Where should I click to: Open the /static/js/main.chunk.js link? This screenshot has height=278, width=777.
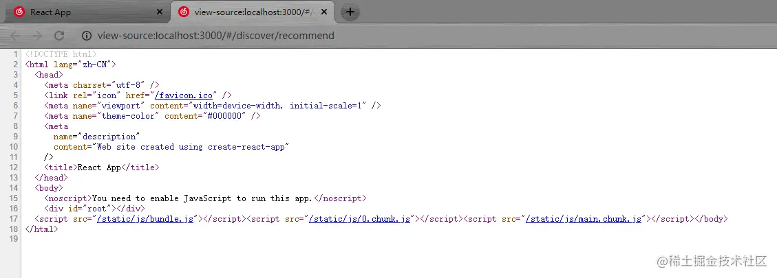pos(584,219)
